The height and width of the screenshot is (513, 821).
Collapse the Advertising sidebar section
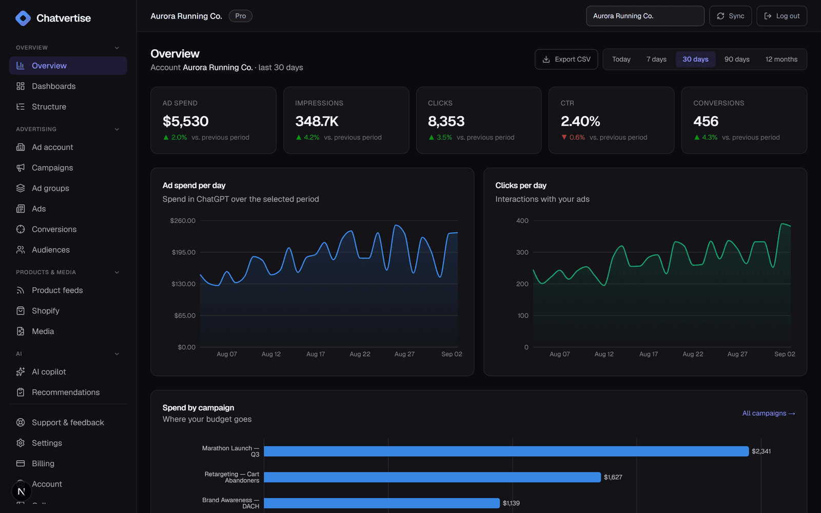[117, 129]
